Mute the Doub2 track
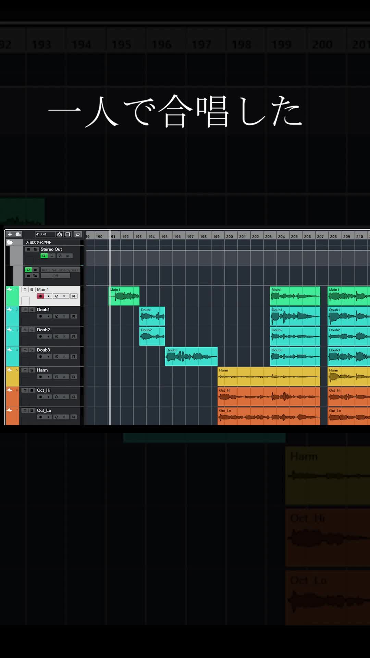The width and height of the screenshot is (370, 658). (x=25, y=330)
